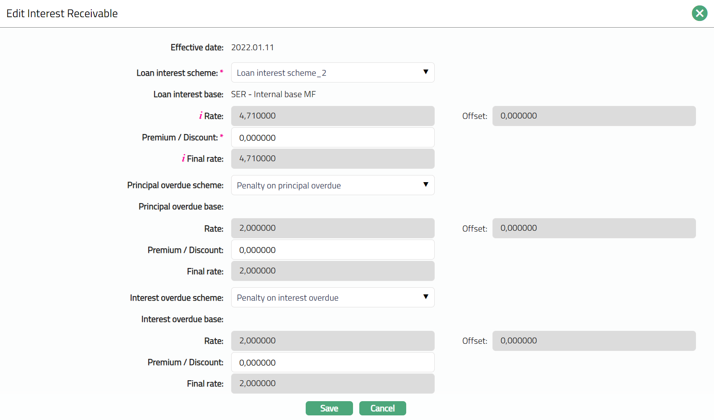This screenshot has width=714, height=420.
Task: Click the Cancel button
Action: [x=382, y=408]
